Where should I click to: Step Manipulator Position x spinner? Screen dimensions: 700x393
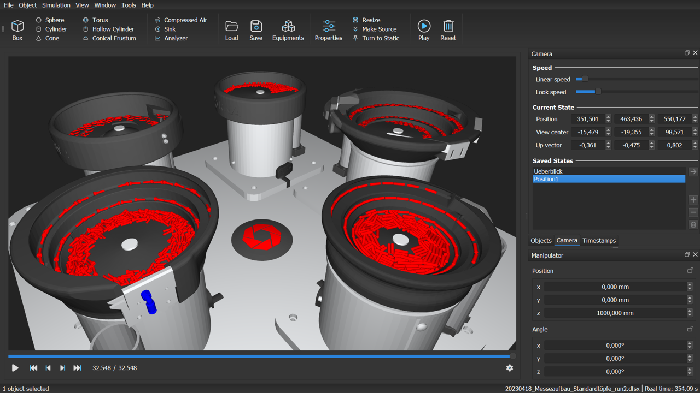pos(690,287)
